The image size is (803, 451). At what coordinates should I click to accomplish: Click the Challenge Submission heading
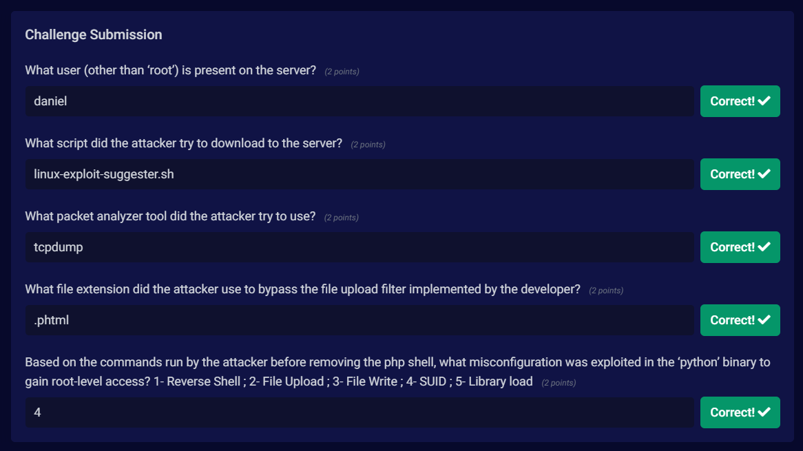[x=94, y=35]
